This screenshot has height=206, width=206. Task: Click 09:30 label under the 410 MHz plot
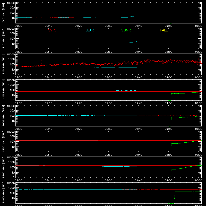[108, 52]
